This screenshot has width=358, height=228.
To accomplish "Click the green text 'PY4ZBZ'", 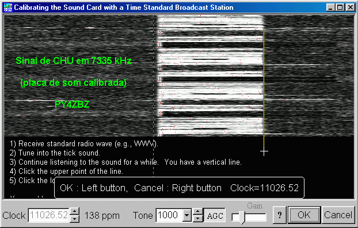I will click(72, 104).
